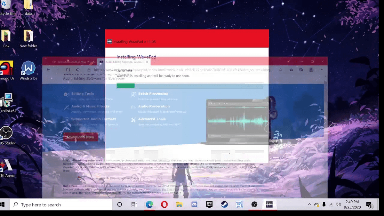This screenshot has width=384, height=216.
Task: Switch to Microsoft Edge in taskbar
Action: [x=149, y=205]
